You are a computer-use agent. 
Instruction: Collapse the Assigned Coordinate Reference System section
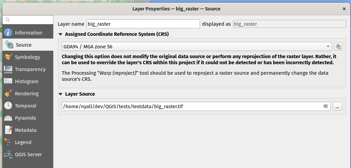61,34
